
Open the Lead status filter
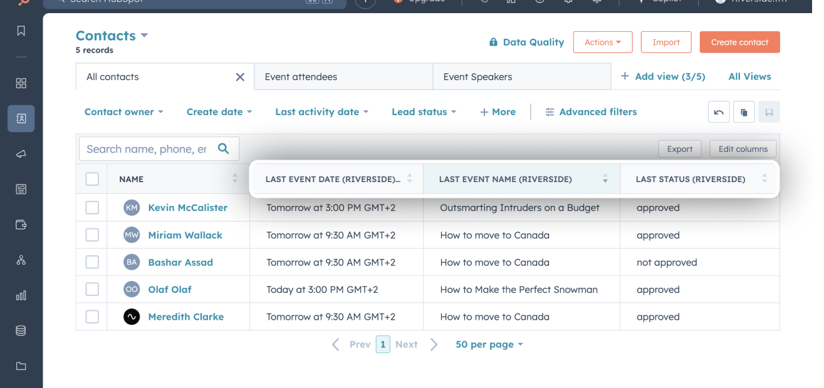424,112
